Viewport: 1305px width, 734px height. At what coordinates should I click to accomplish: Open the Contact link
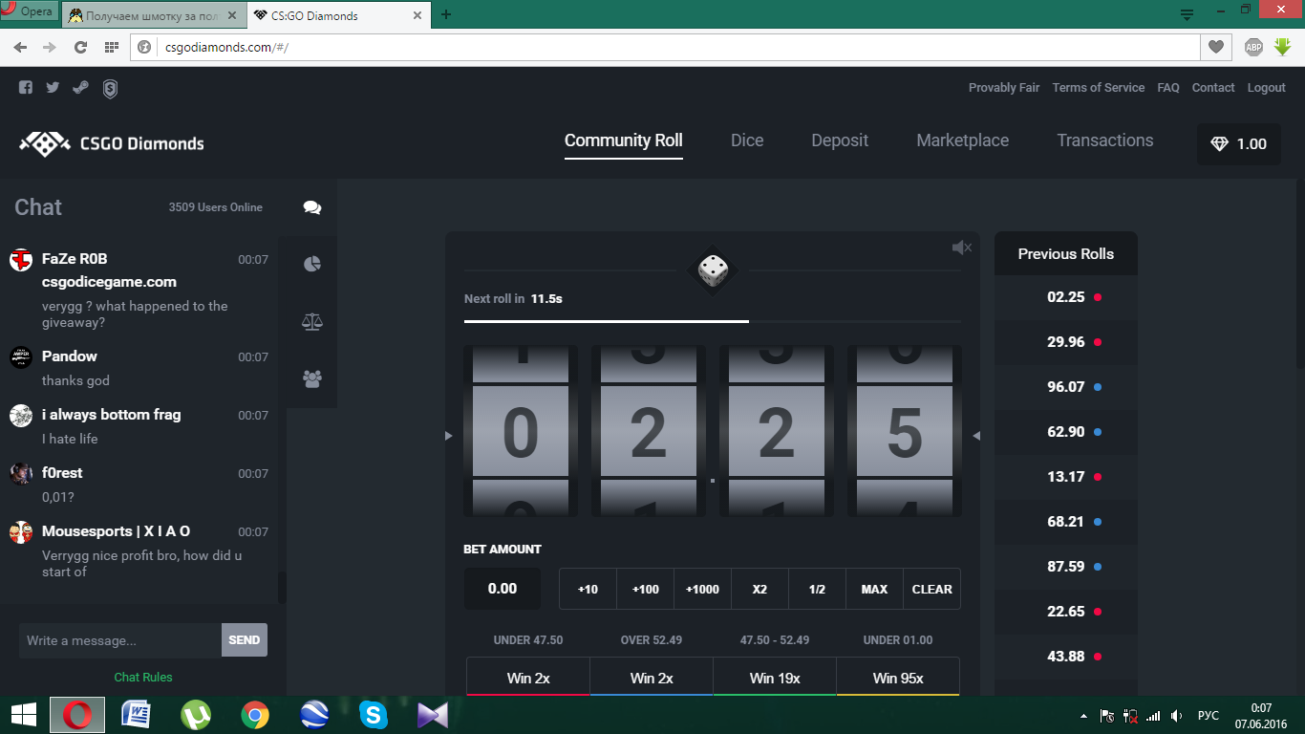pyautogui.click(x=1213, y=87)
